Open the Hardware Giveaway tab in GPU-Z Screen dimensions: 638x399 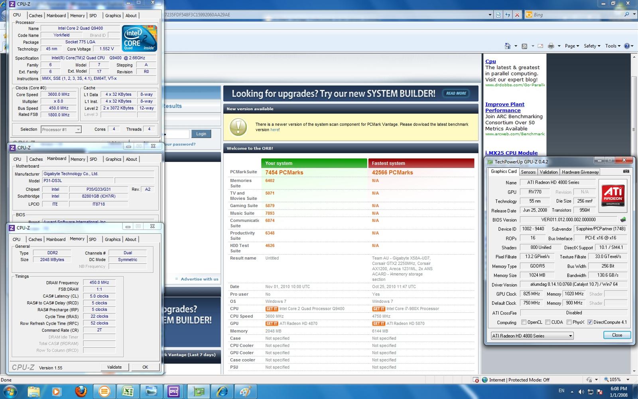(580, 172)
